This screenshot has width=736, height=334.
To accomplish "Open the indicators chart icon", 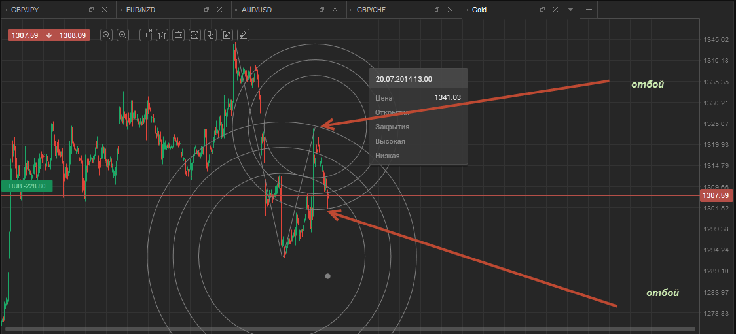I will (194, 35).
